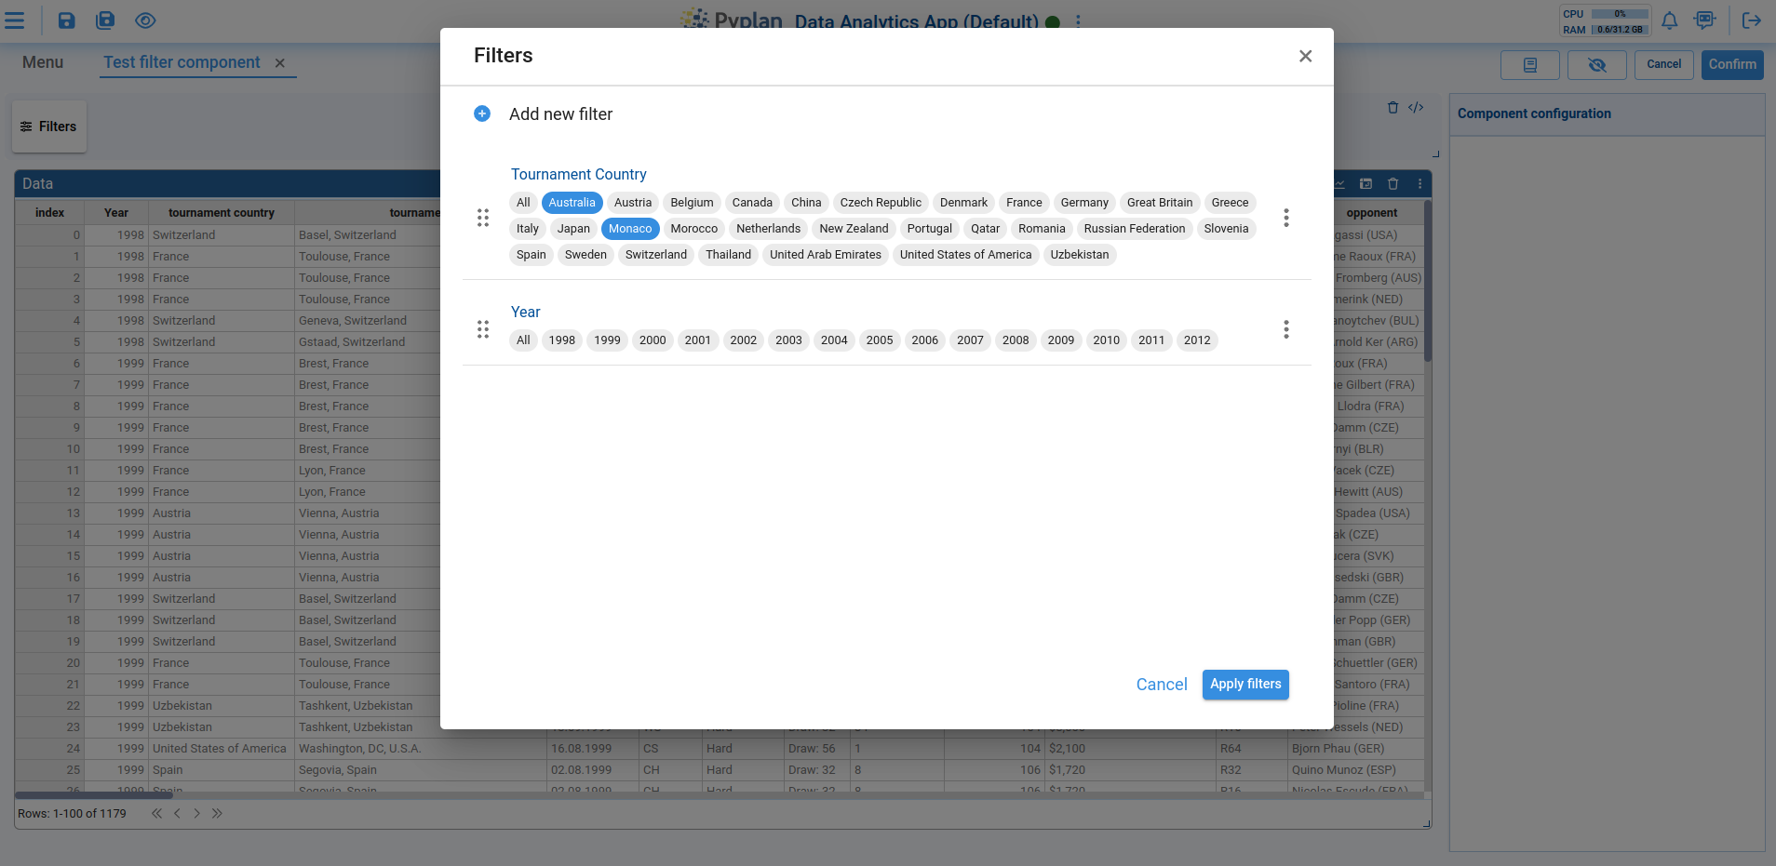Click Cancel in the Filters dialog

click(x=1161, y=685)
